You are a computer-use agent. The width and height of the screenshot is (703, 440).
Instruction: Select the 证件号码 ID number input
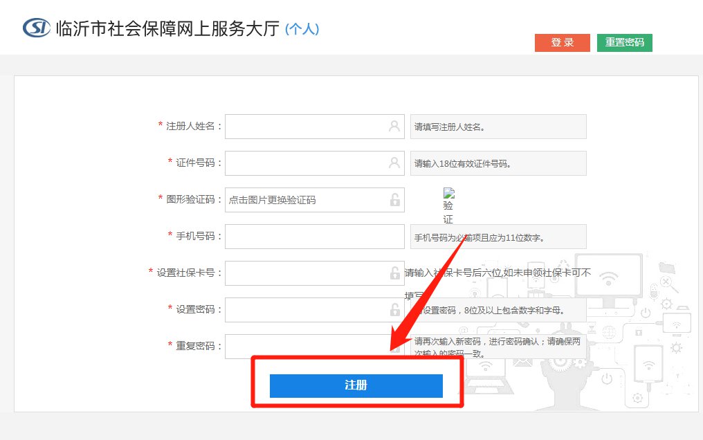[306, 163]
